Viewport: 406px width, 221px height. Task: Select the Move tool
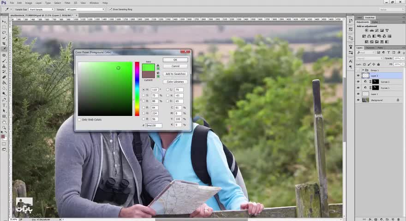(x=4, y=22)
